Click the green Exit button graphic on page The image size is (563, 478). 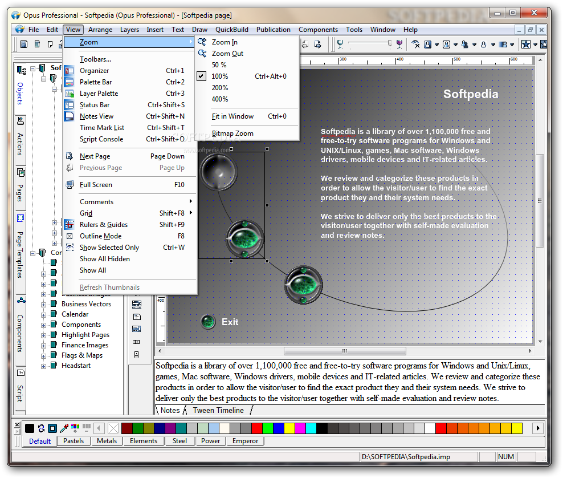coord(208,322)
